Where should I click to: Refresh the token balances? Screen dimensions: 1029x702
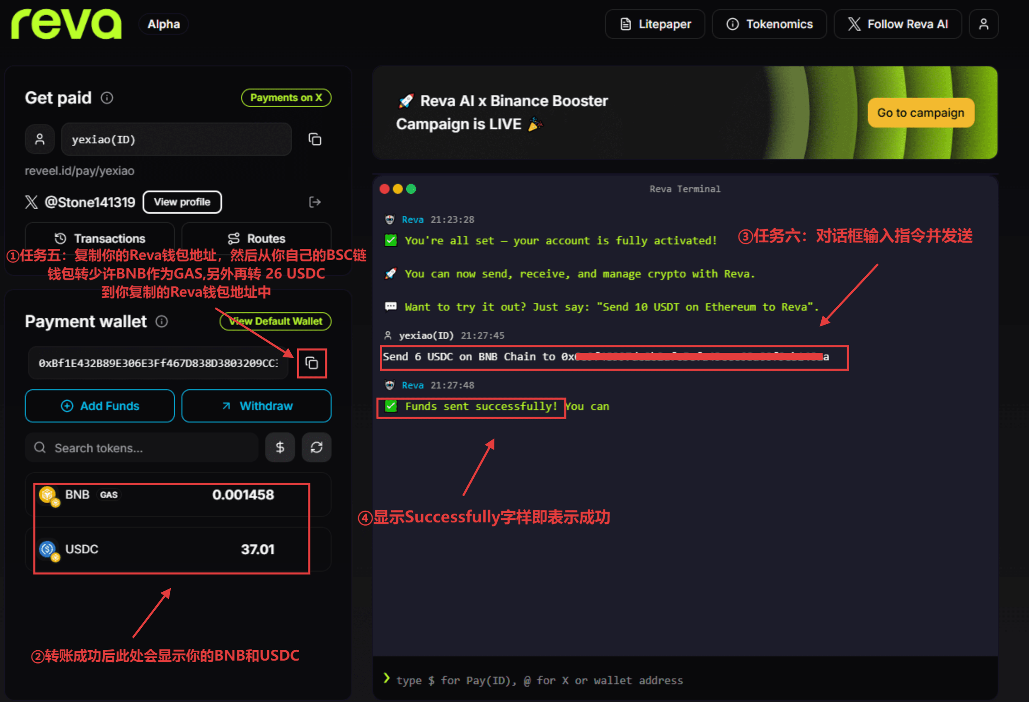tap(316, 447)
